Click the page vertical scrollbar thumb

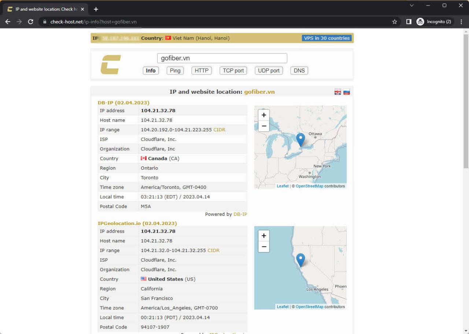pos(466,101)
